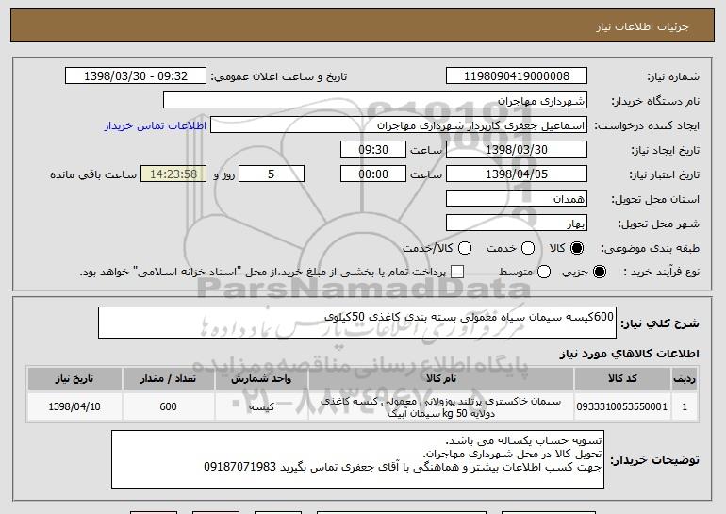Click the need date cell 1398/04/10
726x514 pixels.
(74, 406)
